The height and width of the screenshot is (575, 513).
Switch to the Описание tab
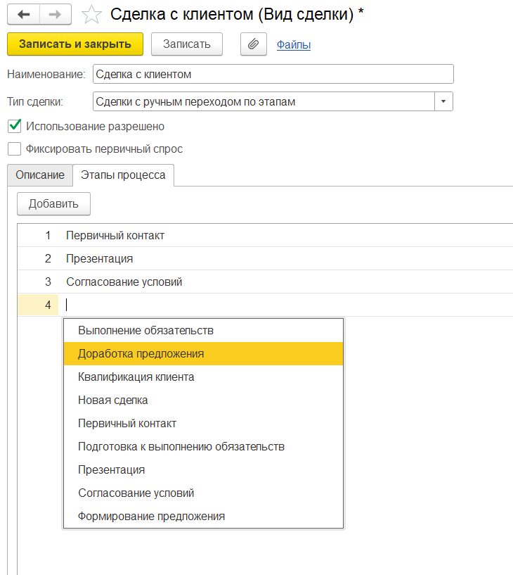point(40,175)
